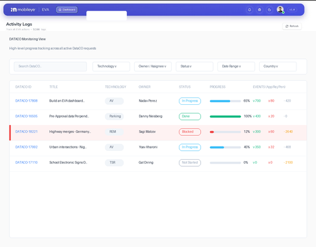Open the DATACO-17992 link

pos(27,147)
